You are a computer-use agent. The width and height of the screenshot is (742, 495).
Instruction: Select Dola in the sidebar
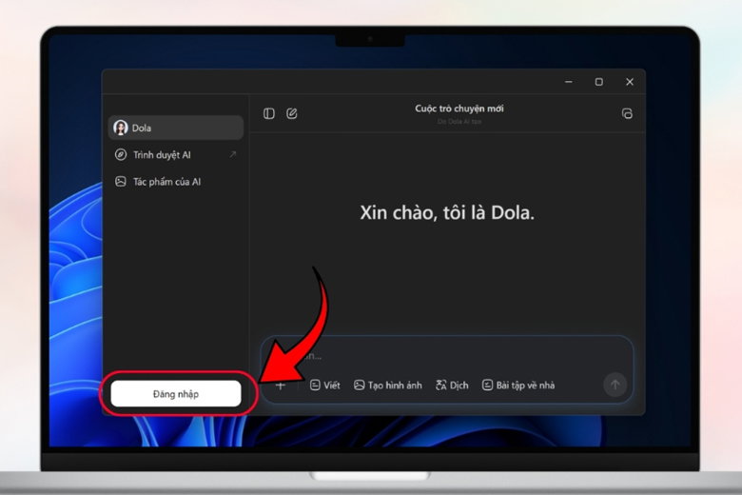(x=176, y=128)
